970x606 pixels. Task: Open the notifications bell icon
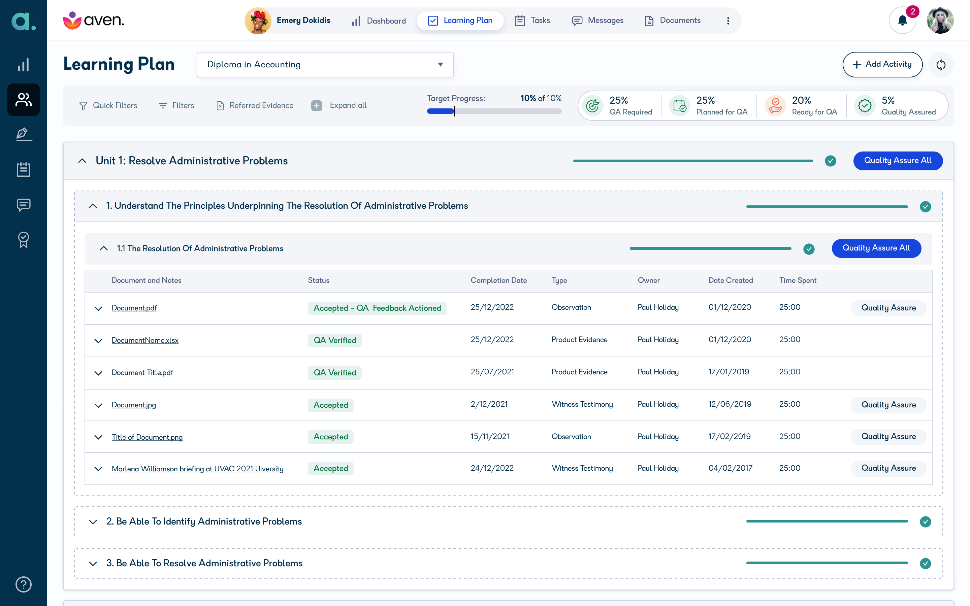(x=902, y=21)
